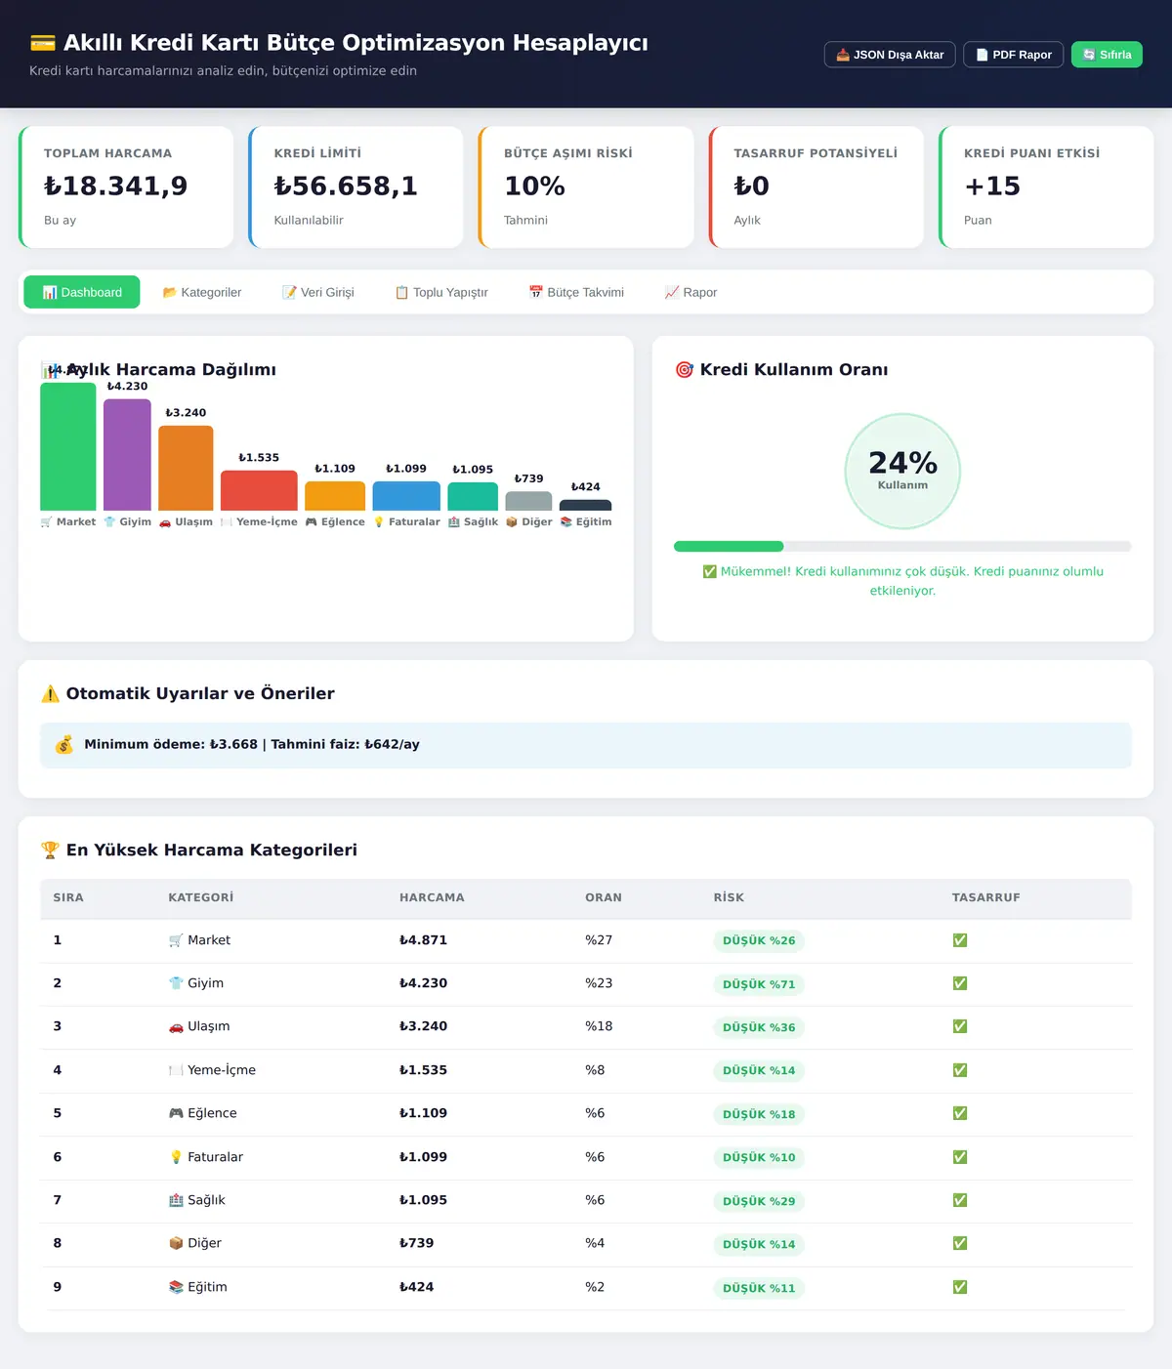Open the Dashboard tab
The width and height of the screenshot is (1172, 1369).
[x=82, y=292]
